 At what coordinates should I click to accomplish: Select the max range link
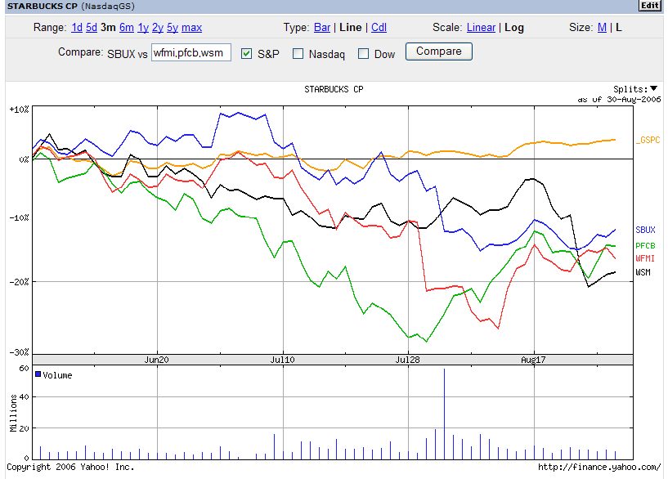click(x=191, y=28)
